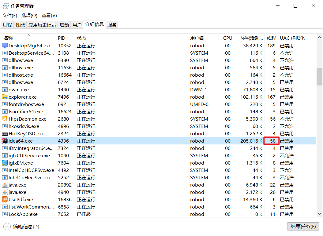Switch to the 进程 tab

[7, 25]
